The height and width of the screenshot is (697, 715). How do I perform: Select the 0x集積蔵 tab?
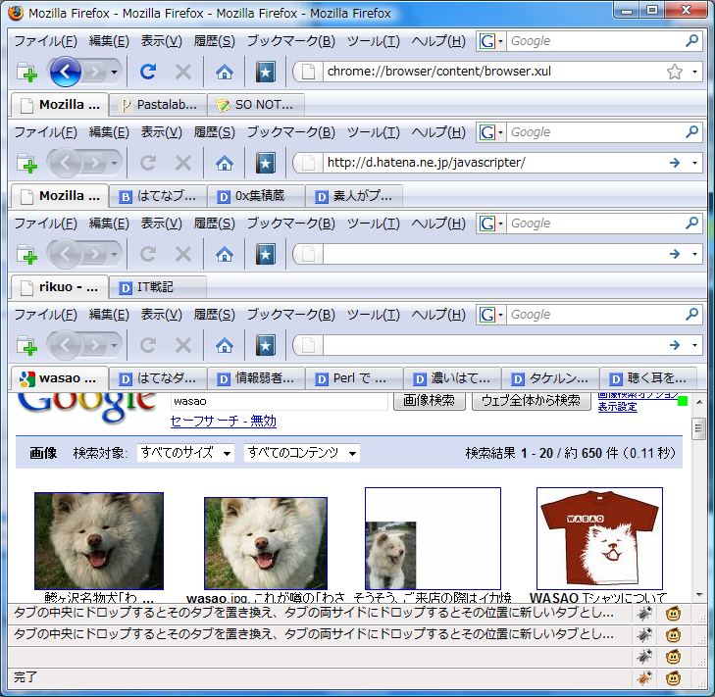tap(256, 196)
